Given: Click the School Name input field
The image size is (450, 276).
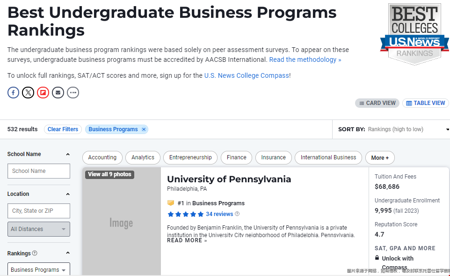Looking at the screenshot, I should (39, 171).
